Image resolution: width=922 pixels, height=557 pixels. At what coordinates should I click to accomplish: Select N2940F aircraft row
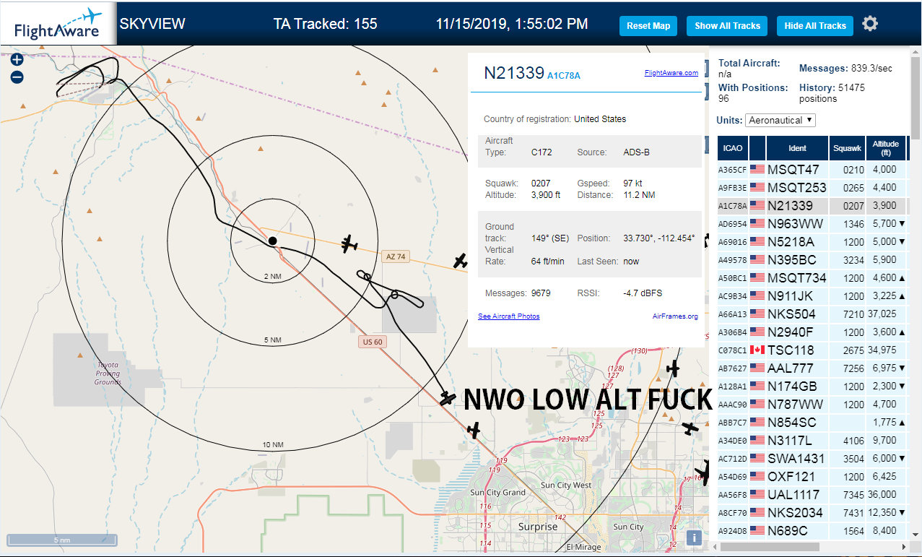(814, 332)
